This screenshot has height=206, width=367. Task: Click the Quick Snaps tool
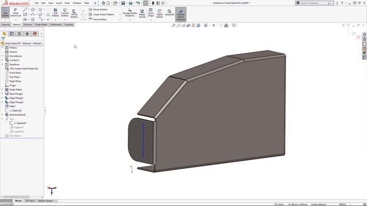coord(151,13)
